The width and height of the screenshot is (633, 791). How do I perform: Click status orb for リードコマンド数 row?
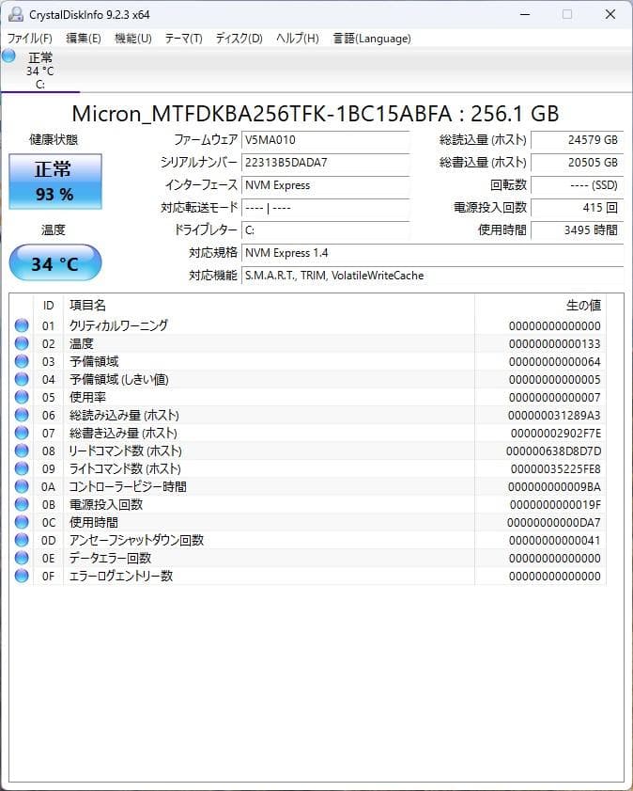[22, 451]
